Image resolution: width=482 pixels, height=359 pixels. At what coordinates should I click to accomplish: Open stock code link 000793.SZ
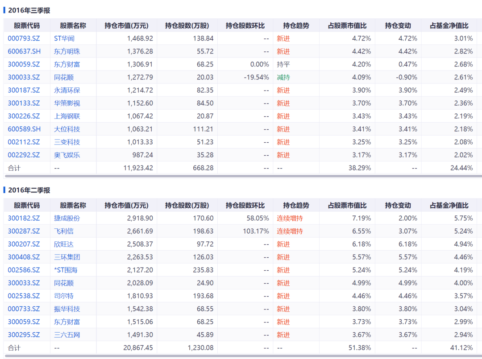tap(24, 38)
